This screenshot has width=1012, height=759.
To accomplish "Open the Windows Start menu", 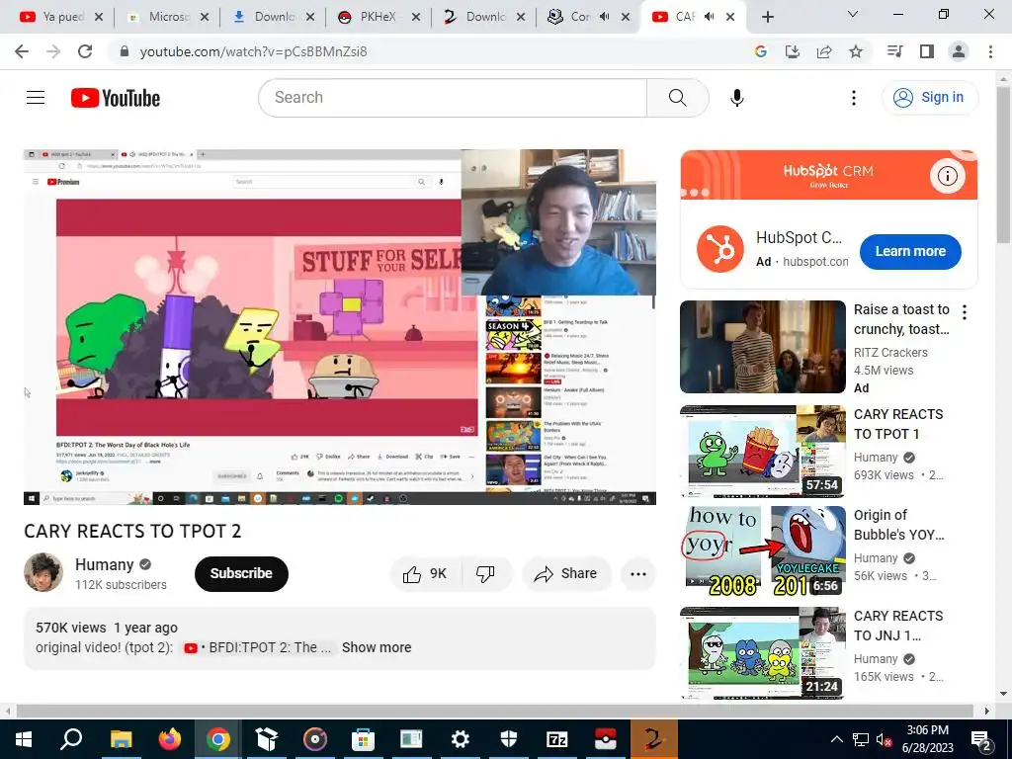I will coord(24,739).
